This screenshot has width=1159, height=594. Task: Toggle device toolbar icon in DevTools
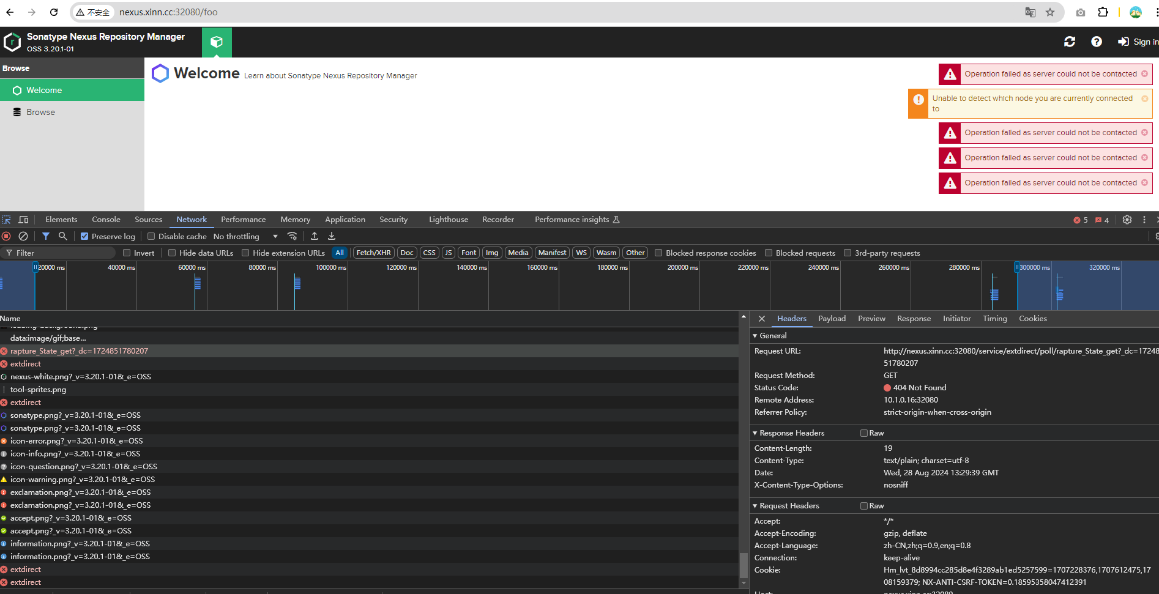pos(23,220)
